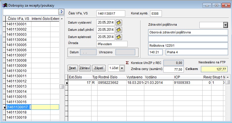232x123 pixels.
Task: Select invoice row 1461130008
Action: [32, 60]
